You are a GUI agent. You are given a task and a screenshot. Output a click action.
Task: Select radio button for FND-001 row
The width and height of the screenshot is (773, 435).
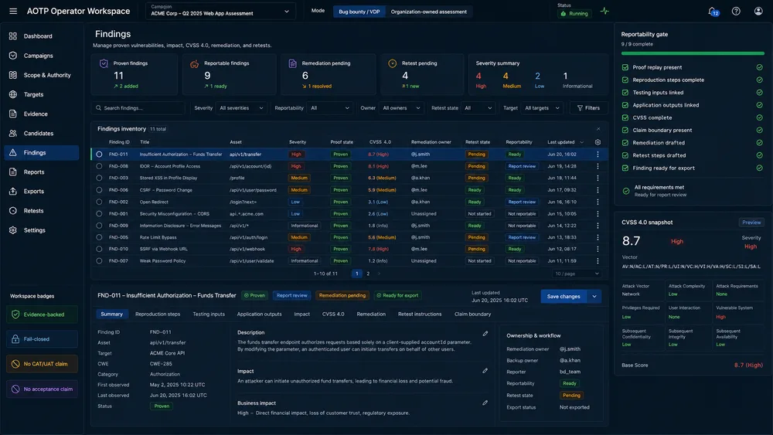click(x=99, y=214)
